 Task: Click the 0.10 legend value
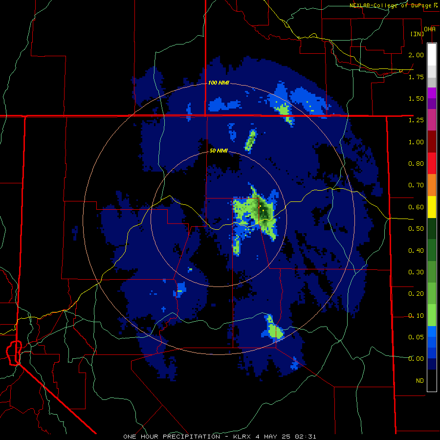[x=416, y=316]
